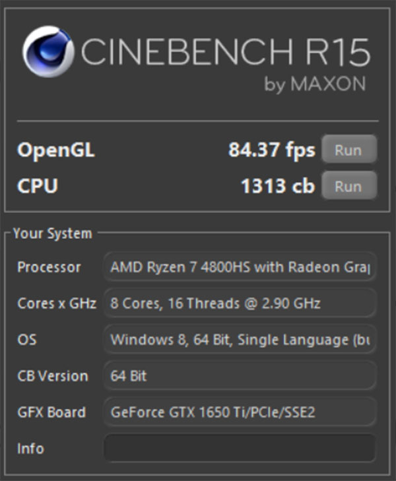Run the CPU benchmark test
The height and width of the screenshot is (481, 396).
348,186
